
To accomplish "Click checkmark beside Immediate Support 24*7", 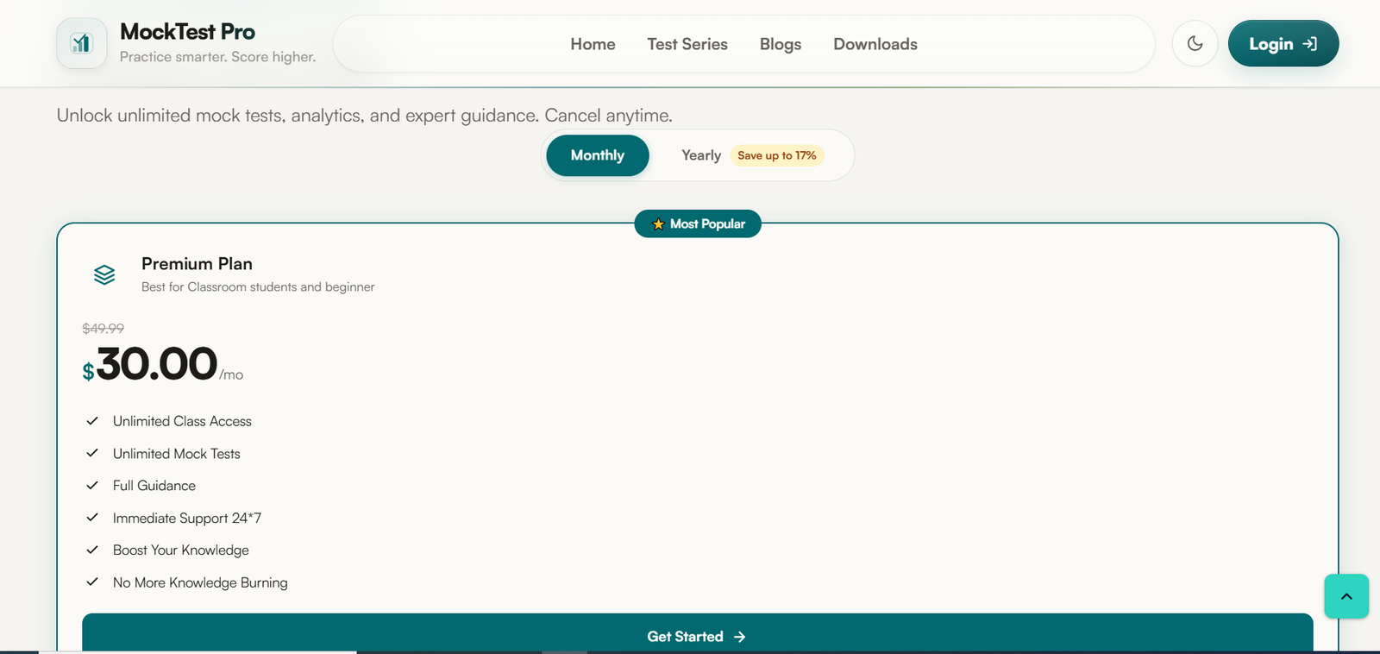I will [x=92, y=518].
